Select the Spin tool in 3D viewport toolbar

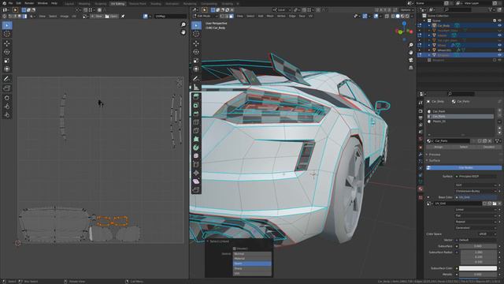(196, 148)
